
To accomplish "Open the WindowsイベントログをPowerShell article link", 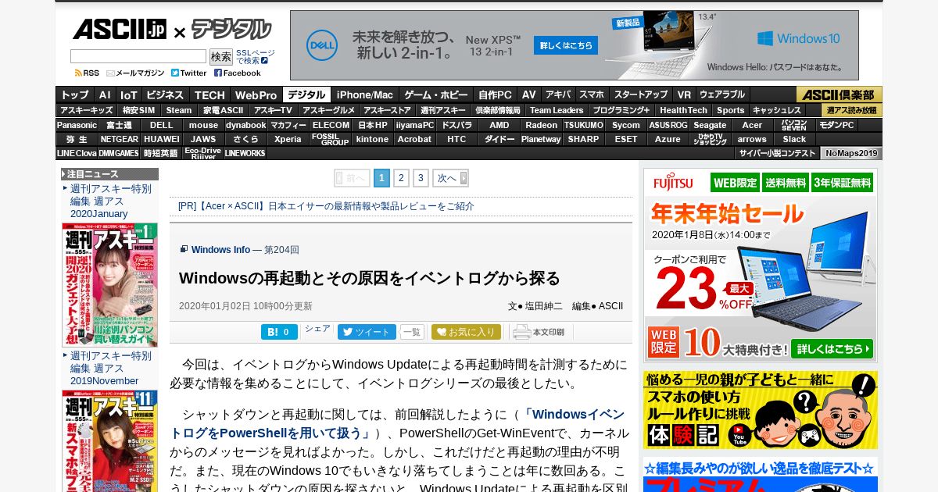I will tap(398, 423).
